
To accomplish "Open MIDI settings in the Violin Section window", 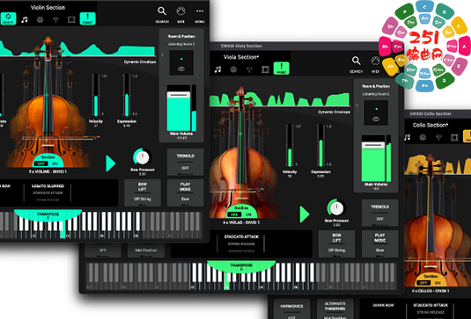I will point(180,14).
